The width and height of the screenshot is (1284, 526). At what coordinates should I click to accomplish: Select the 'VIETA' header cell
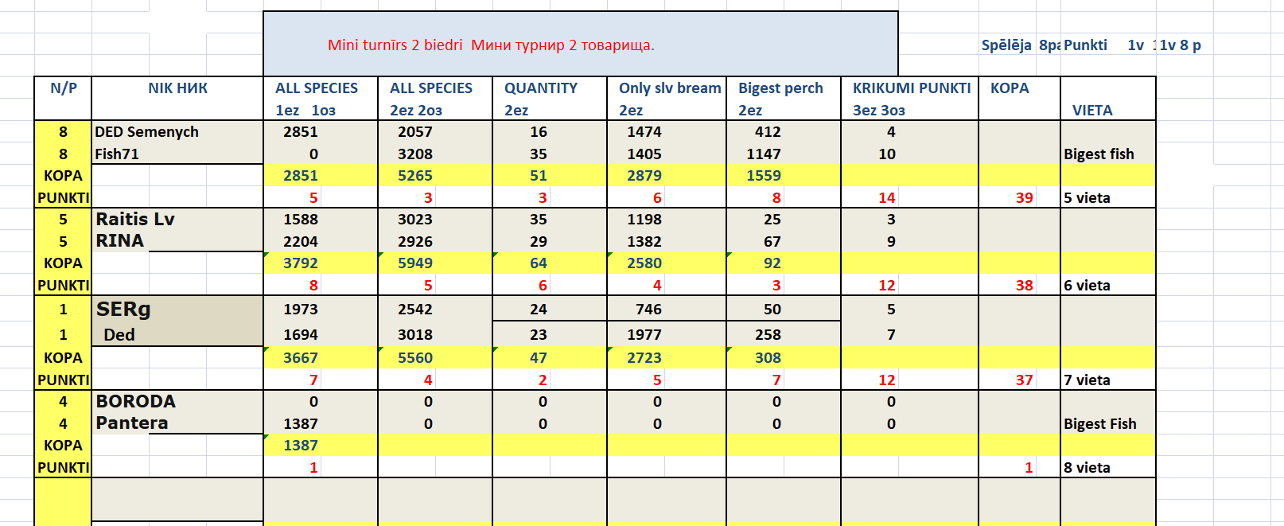click(1092, 111)
